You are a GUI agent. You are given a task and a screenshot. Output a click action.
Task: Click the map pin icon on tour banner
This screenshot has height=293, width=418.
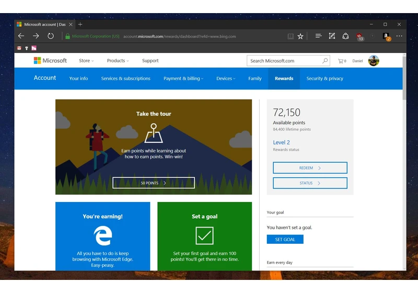coord(154,133)
